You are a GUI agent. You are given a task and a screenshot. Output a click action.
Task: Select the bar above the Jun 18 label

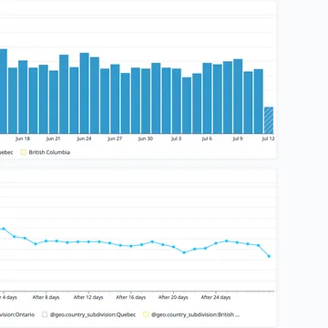23,97
